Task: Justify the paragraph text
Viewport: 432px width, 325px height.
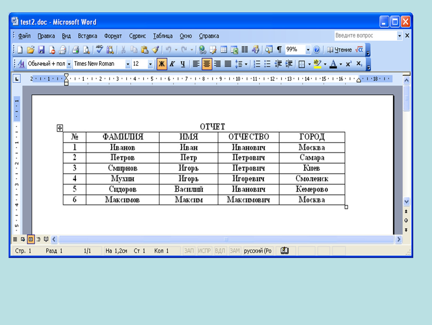Action: [x=228, y=64]
